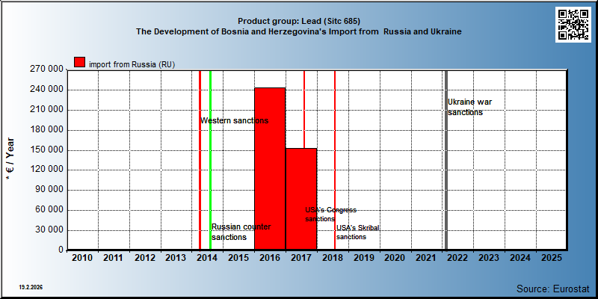
Task: Click the 0 axis value
Action: [x=61, y=250]
